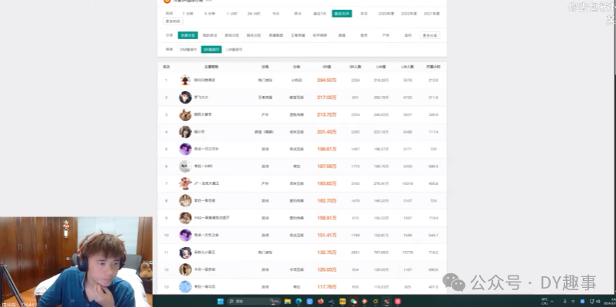Screen dimensions: 616x307
Task: Click the 117.78万 SP value
Action: (327, 287)
